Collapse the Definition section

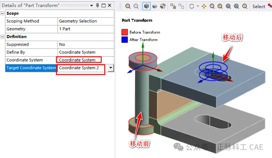pyautogui.click(x=3, y=37)
